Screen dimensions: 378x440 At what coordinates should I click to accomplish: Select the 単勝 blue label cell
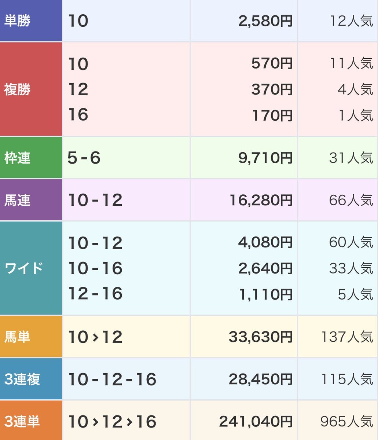31,21
